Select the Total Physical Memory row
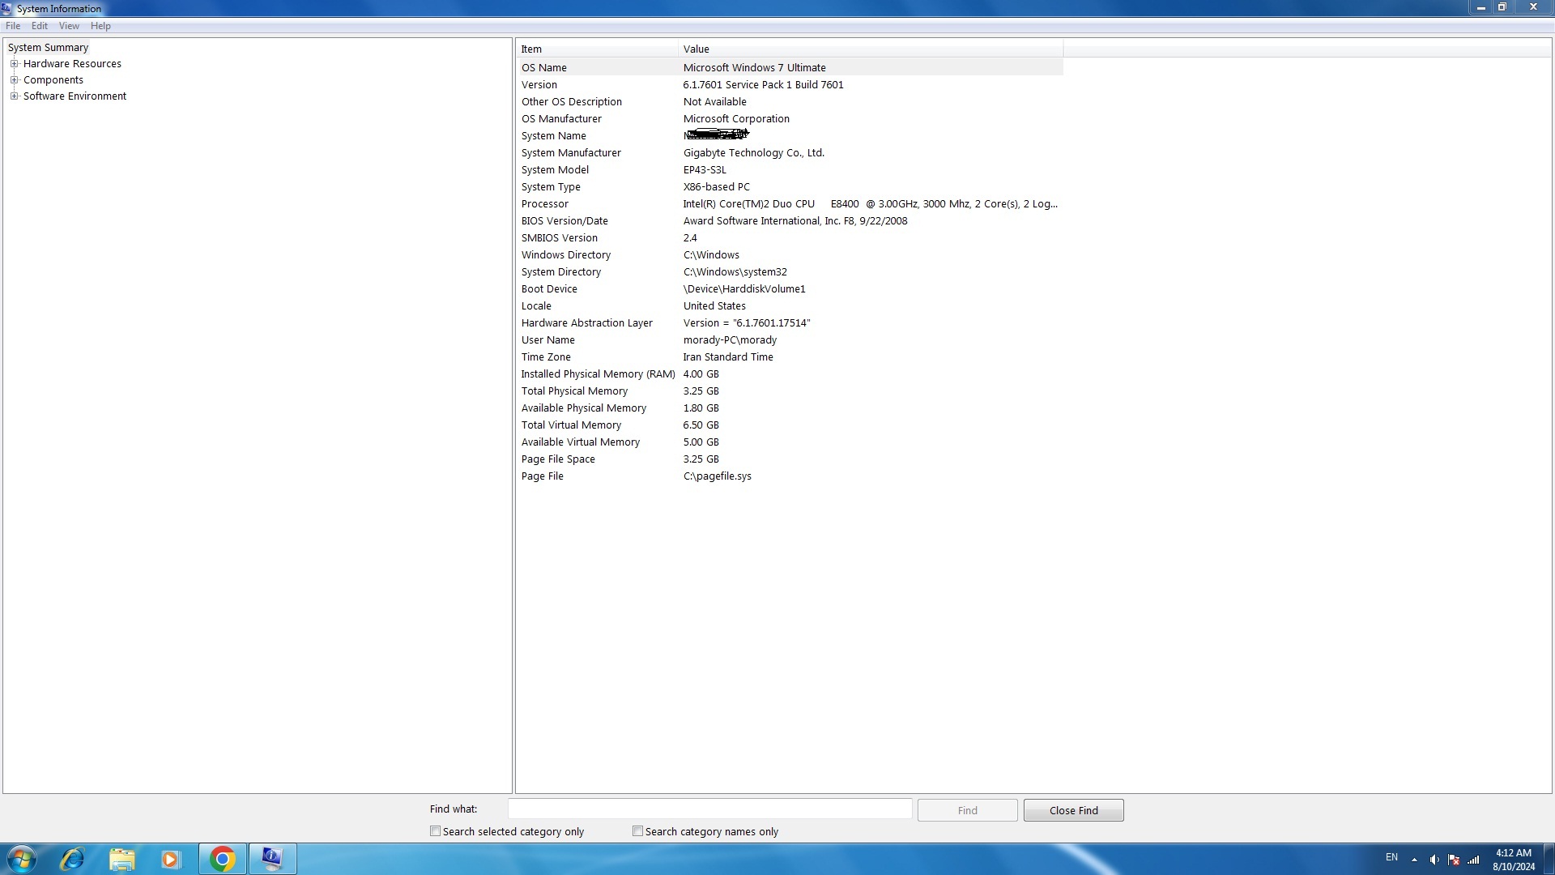 click(x=790, y=391)
